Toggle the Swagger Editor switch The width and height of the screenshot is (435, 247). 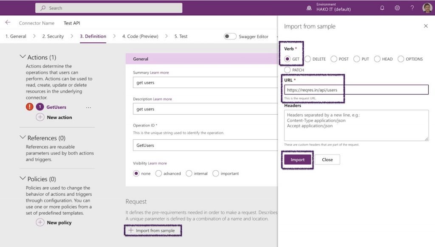coord(230,36)
